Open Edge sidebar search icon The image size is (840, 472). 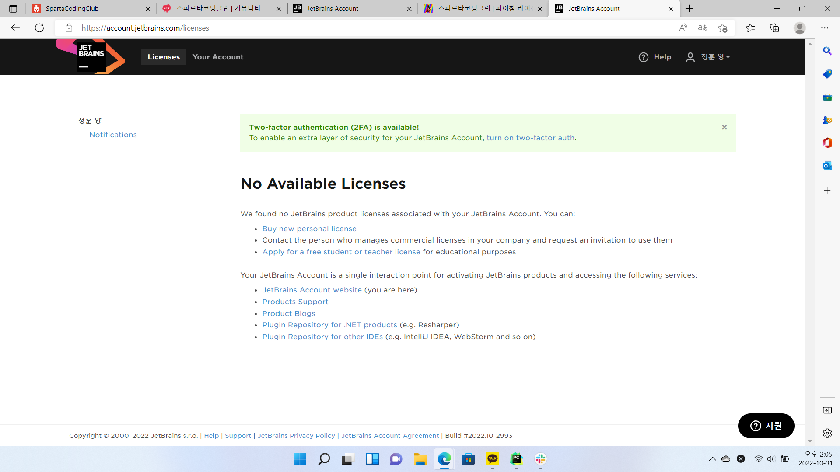[827, 51]
